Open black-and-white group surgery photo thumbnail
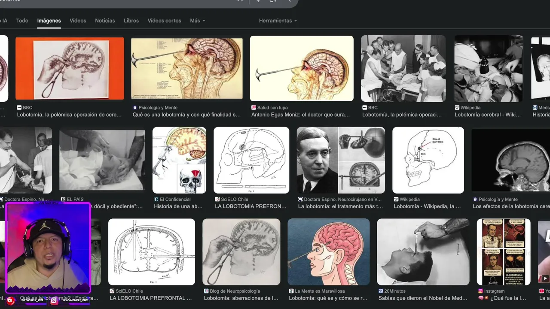Viewport: 550px width, 309px height. (x=403, y=68)
